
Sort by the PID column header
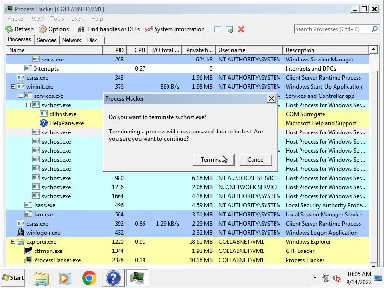point(114,50)
